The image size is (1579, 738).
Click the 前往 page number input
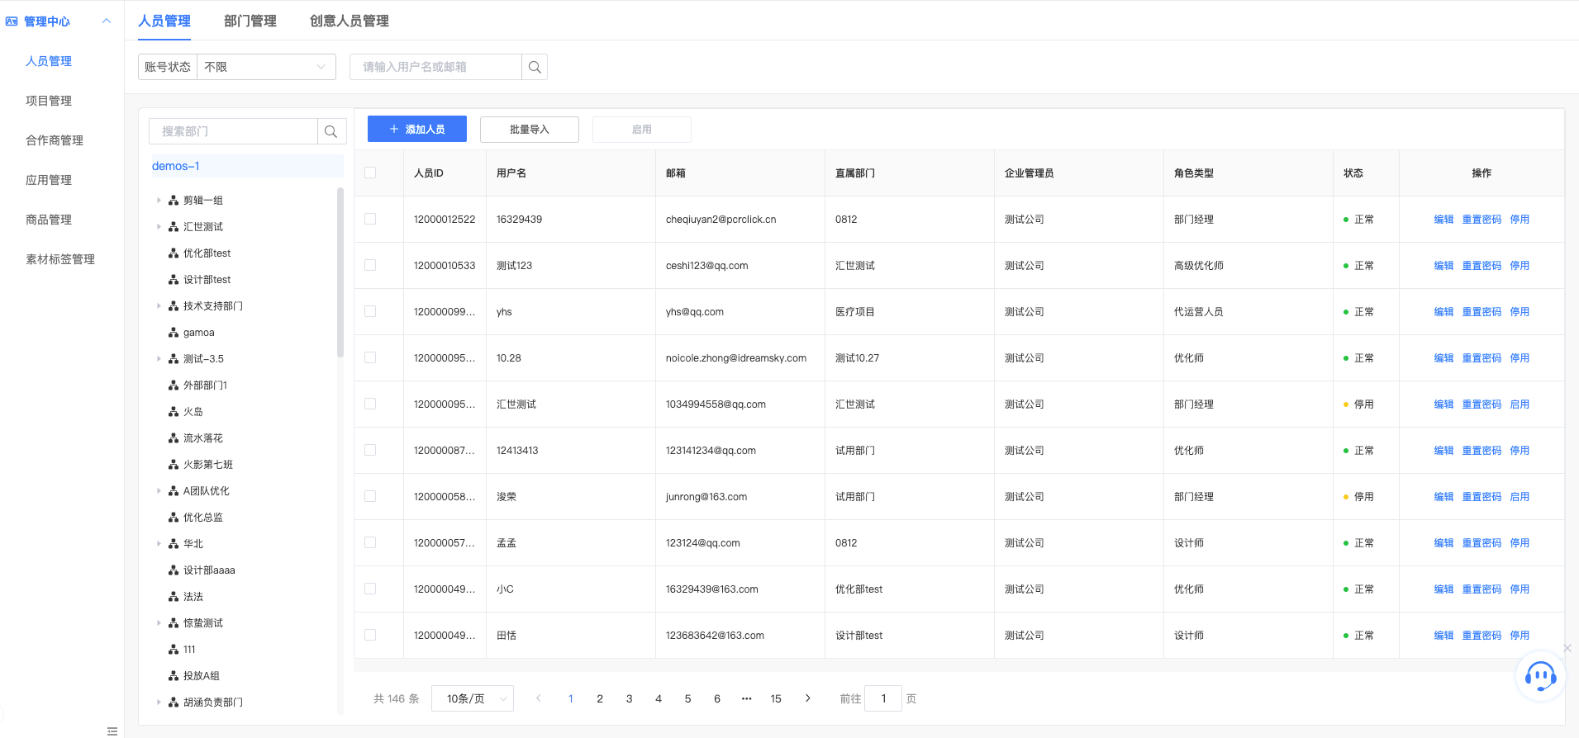(883, 698)
